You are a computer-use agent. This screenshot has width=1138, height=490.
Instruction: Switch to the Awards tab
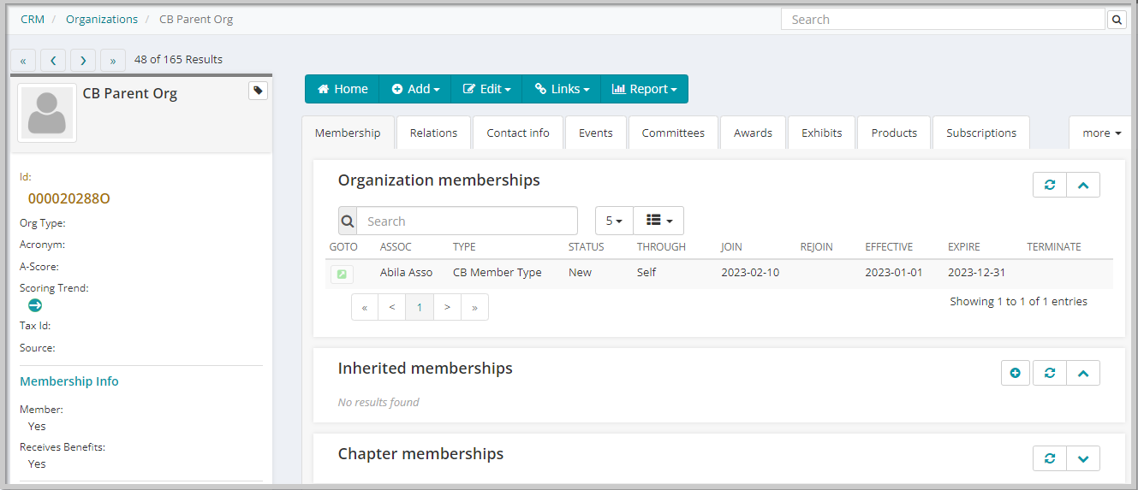[x=754, y=133]
